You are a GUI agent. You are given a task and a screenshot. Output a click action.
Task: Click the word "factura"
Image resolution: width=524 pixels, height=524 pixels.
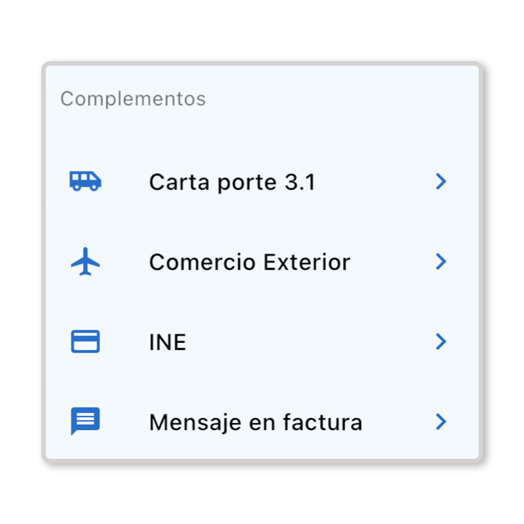point(323,422)
